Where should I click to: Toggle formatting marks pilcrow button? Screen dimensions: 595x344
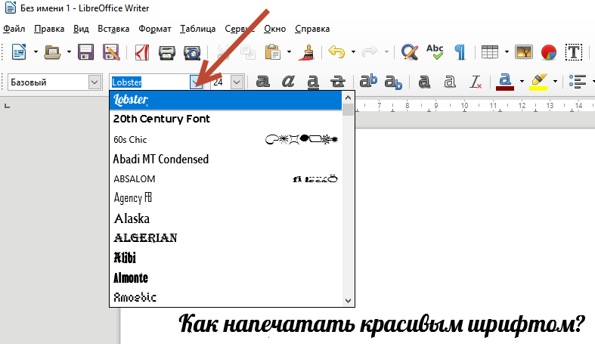coord(460,52)
